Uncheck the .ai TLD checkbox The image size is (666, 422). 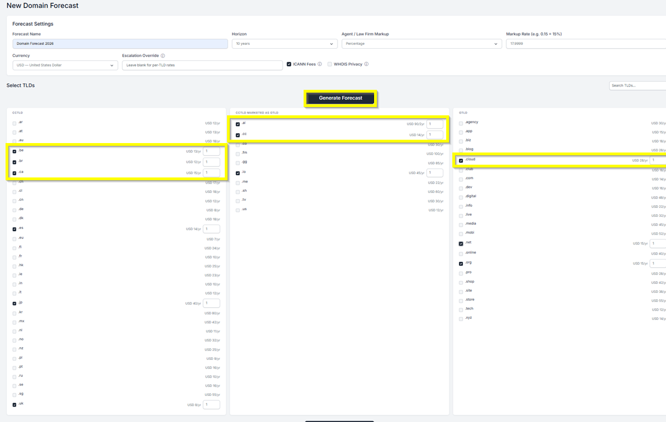238,124
